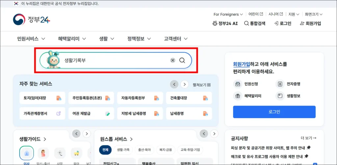Clear the search text with X icon
This screenshot has width=337, height=165.
pos(172,60)
